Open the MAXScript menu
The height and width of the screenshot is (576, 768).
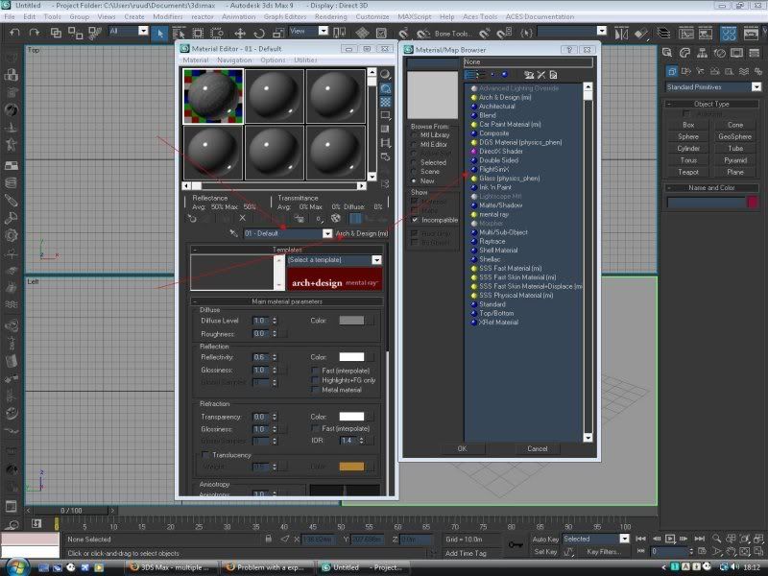click(x=415, y=16)
